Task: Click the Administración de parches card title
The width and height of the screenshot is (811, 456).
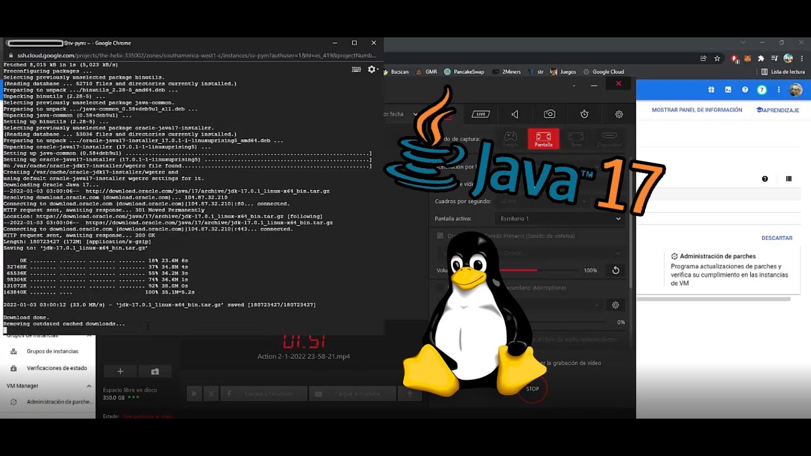Action: point(718,256)
